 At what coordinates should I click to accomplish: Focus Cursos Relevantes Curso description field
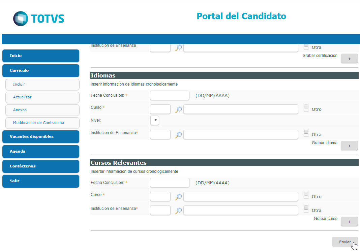(x=241, y=196)
